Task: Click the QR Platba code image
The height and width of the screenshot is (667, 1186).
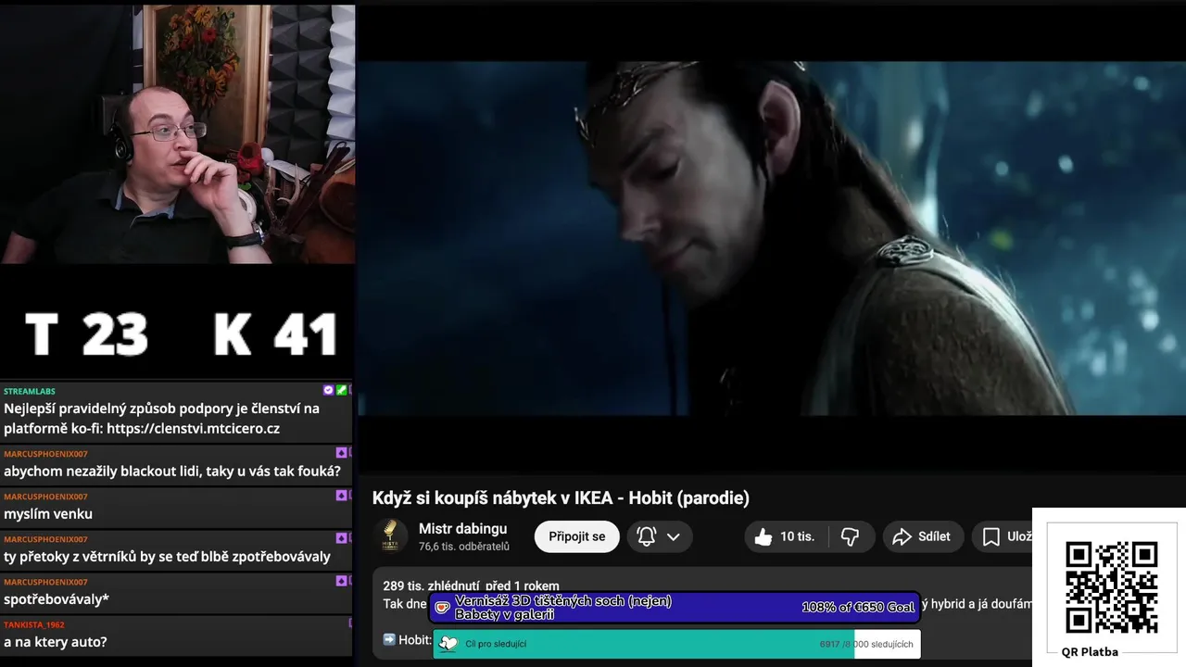Action: tap(1111, 587)
